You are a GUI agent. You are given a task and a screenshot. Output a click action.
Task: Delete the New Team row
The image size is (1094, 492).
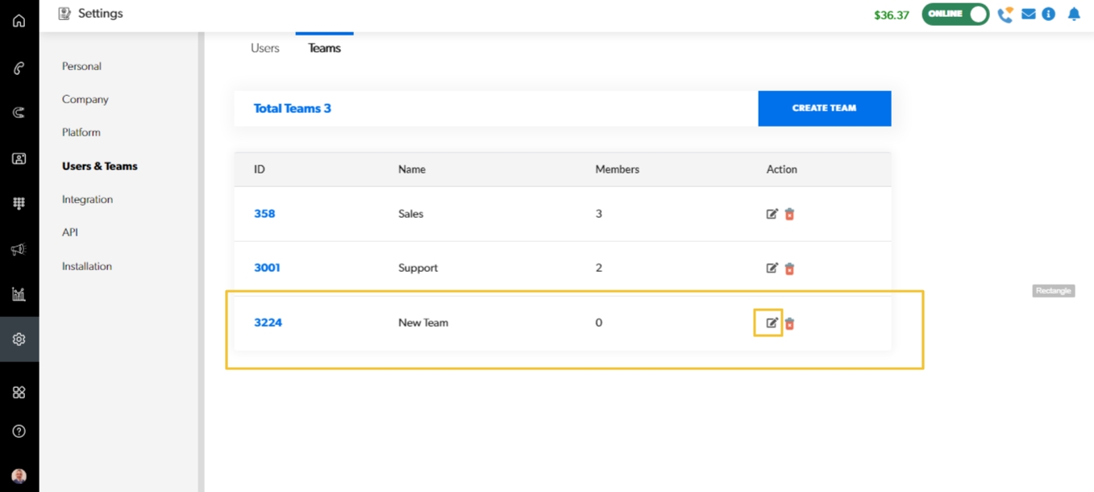789,323
